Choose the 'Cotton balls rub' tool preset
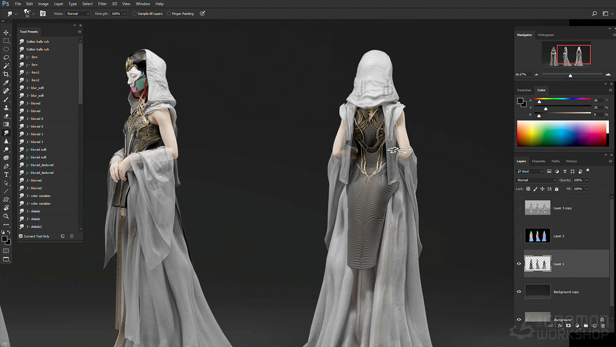This screenshot has height=347, width=616. 38,41
